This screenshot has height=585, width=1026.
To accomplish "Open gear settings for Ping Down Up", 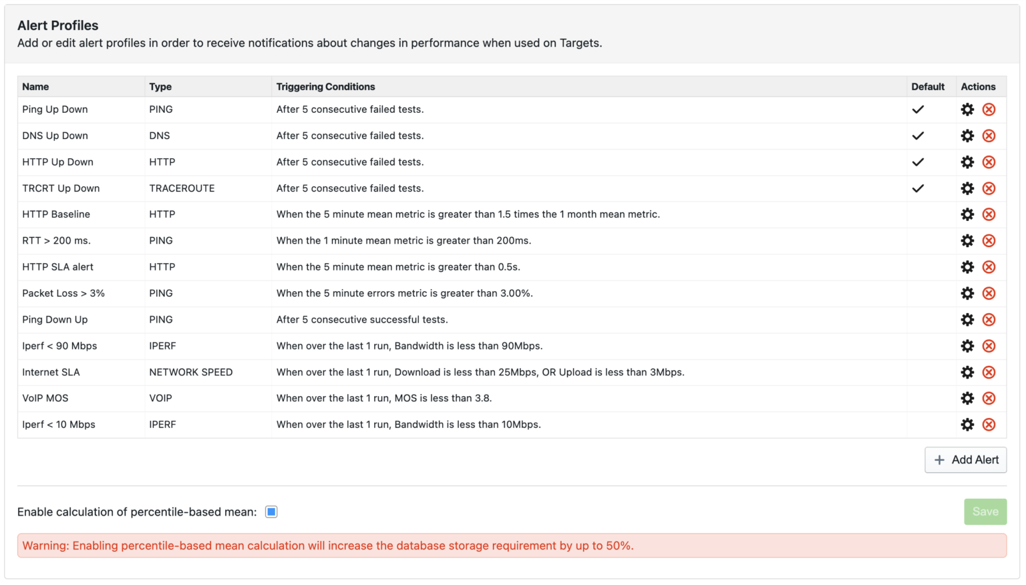I will 967,320.
